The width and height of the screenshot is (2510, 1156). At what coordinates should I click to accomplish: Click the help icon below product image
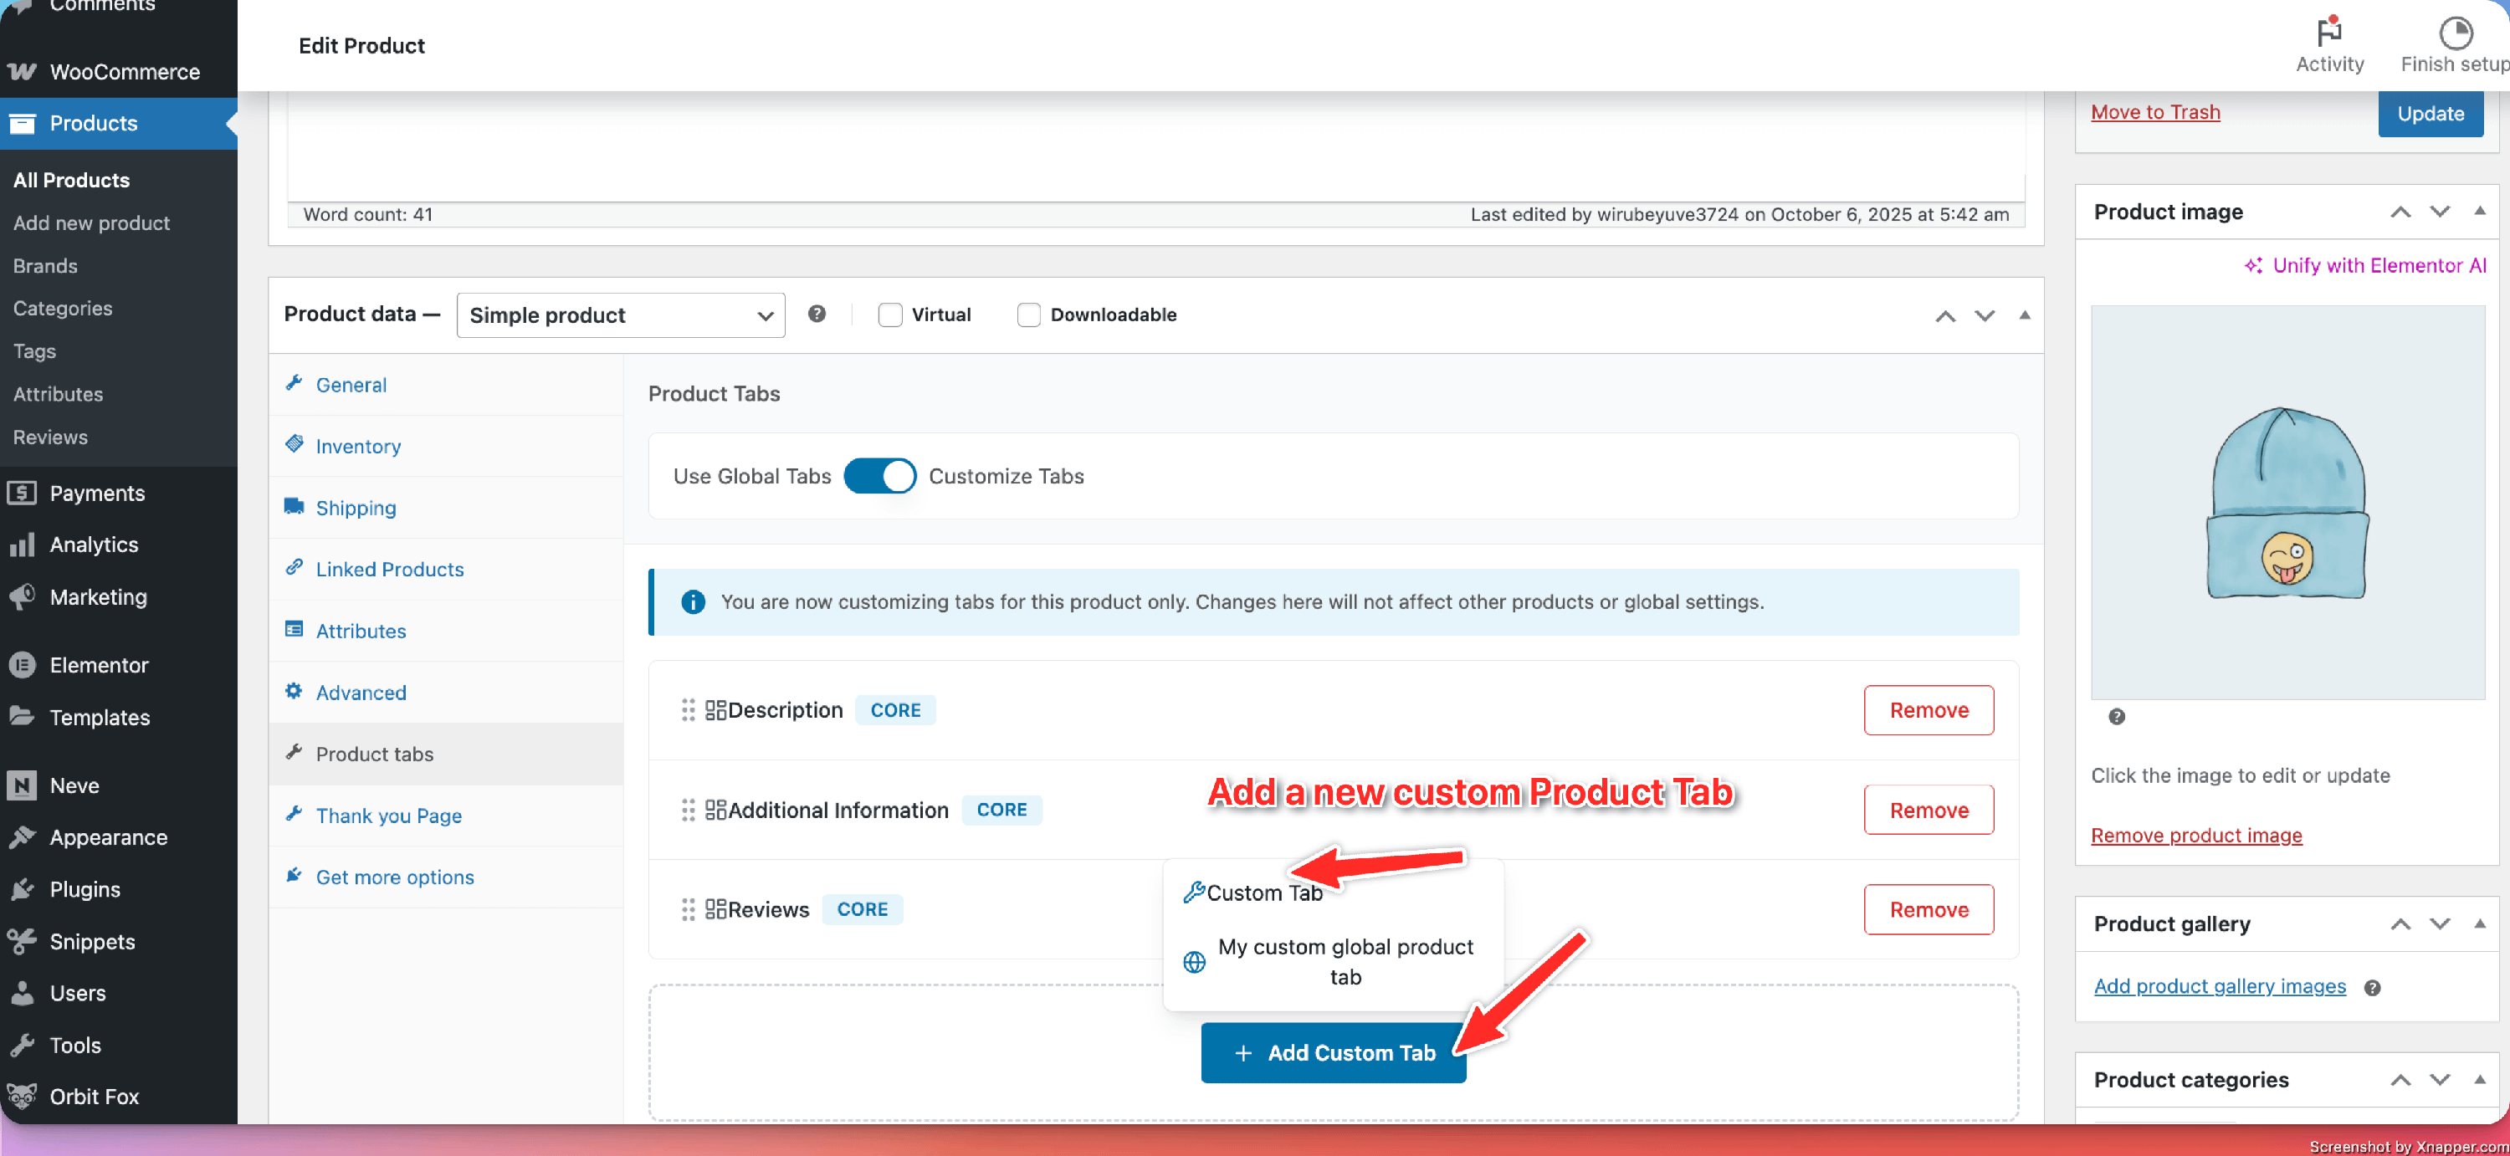[x=2117, y=717]
